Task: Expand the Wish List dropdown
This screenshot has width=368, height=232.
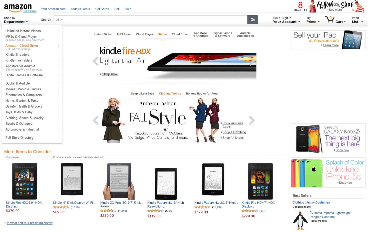Action: pyautogui.click(x=357, y=20)
